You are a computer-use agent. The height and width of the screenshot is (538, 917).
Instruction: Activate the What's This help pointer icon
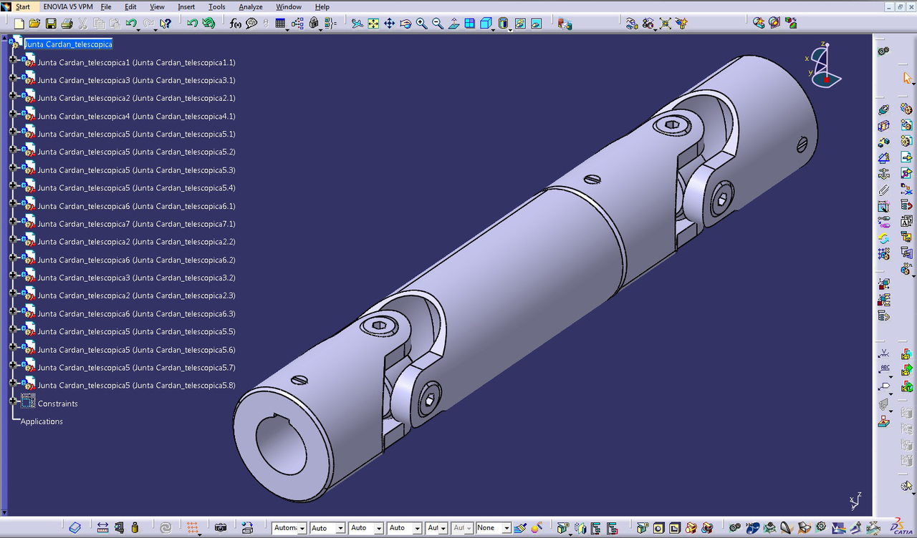(x=165, y=24)
